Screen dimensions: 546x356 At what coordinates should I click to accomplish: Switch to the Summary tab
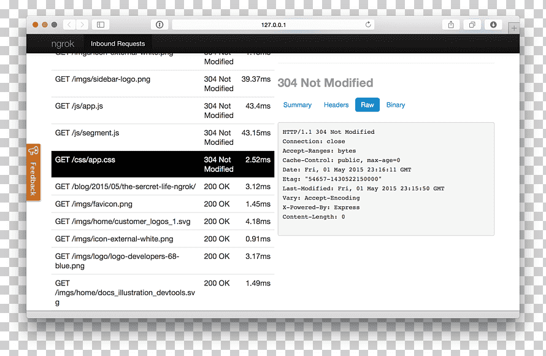tap(298, 105)
